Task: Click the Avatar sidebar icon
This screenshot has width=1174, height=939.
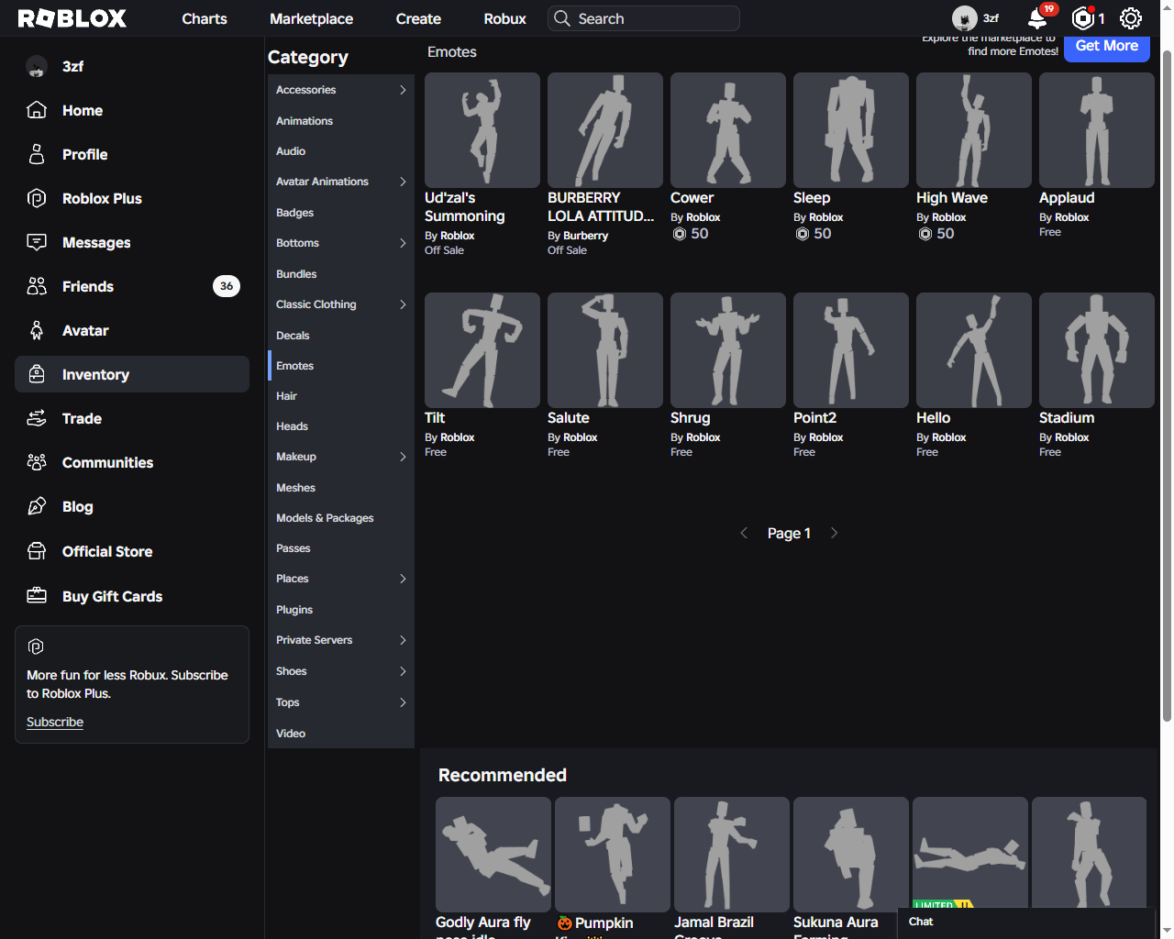Action: [x=37, y=330]
